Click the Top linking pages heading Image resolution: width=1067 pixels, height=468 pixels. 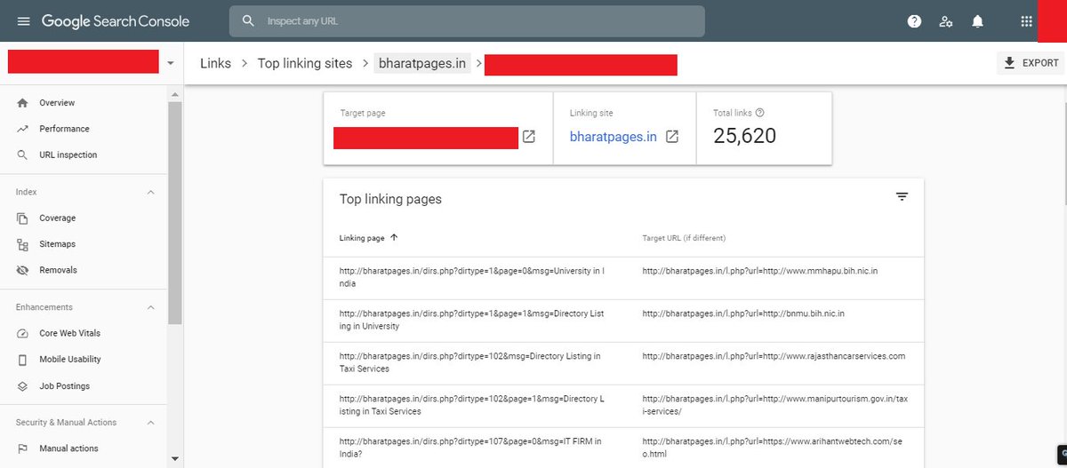coord(390,199)
